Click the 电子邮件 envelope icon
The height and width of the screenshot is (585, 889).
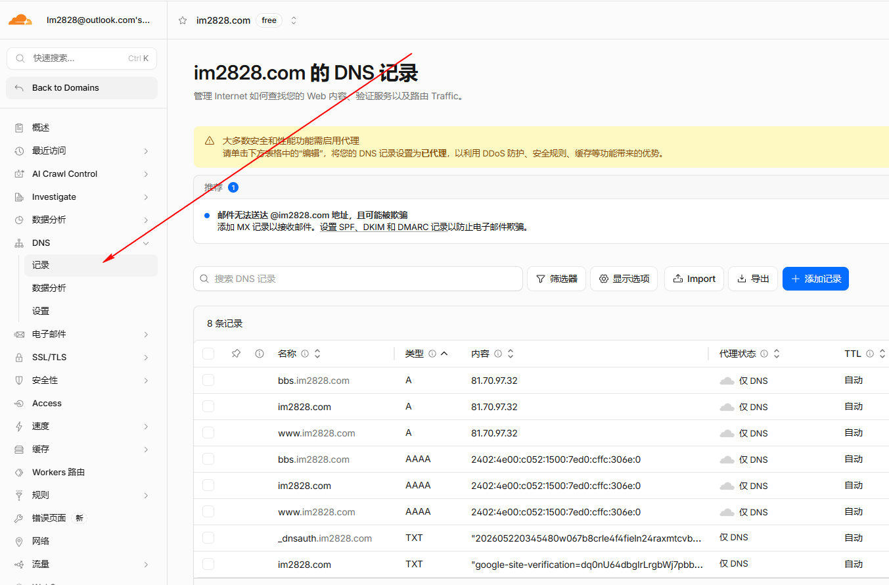click(x=19, y=334)
